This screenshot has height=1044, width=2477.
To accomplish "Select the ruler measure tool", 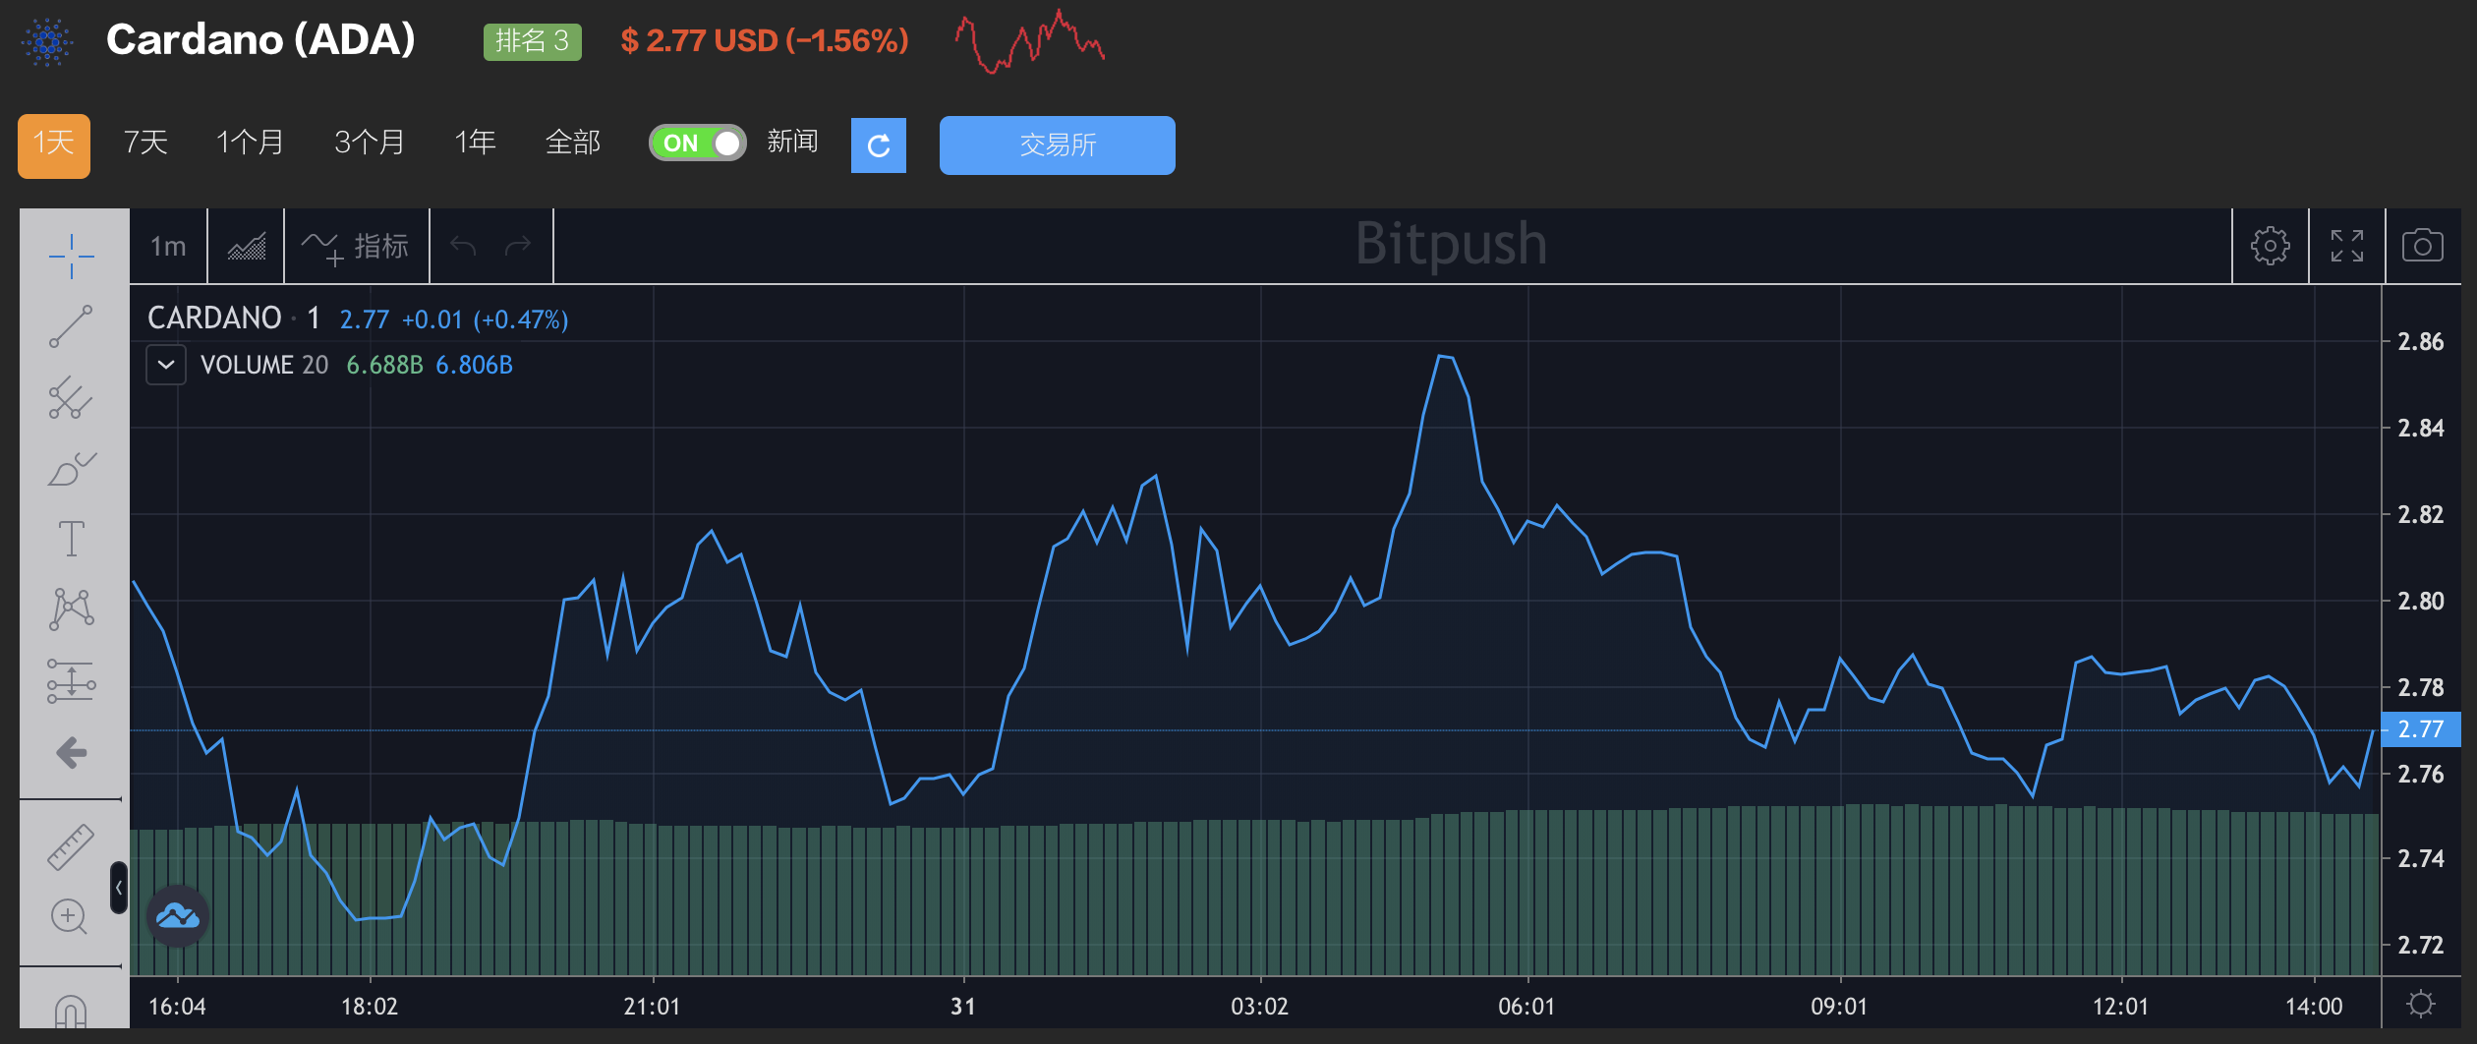I will pos(71,846).
